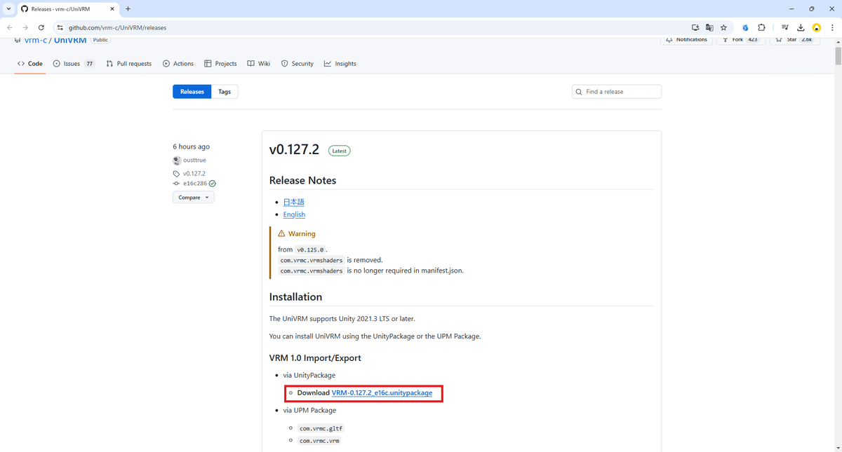Open commit e16c286 link
The height and width of the screenshot is (452, 842).
(x=195, y=183)
